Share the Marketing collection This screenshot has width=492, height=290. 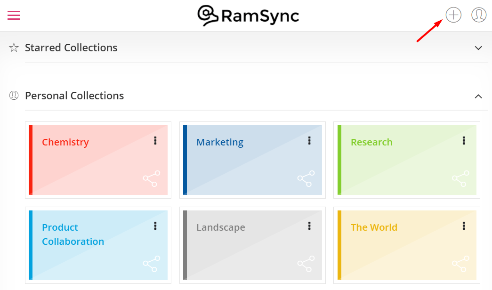click(x=306, y=179)
